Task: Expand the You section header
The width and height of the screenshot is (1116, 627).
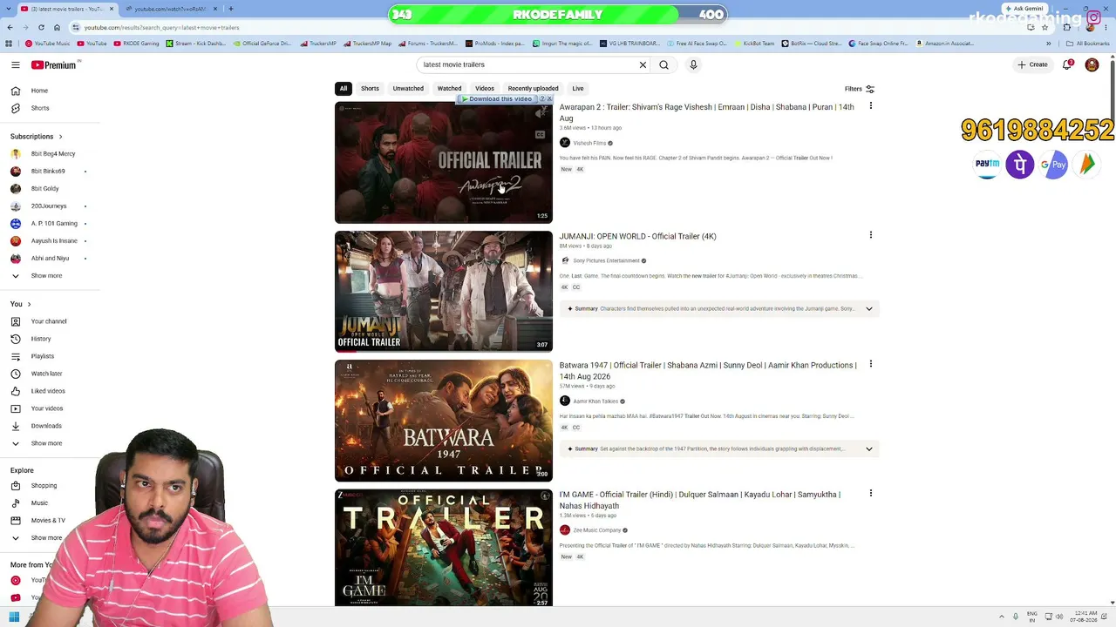Action: point(21,304)
